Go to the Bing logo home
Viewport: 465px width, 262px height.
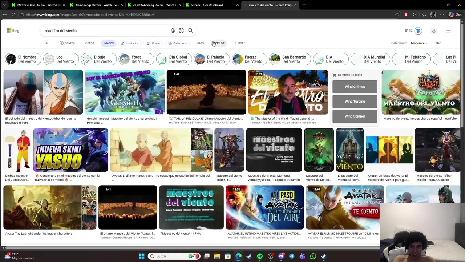[x=13, y=31]
